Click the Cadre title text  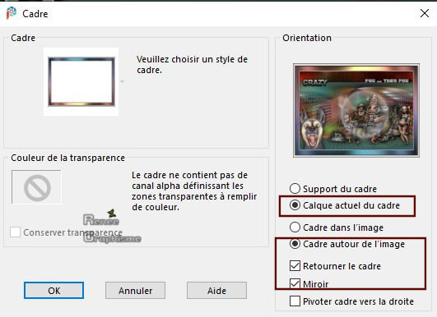(35, 14)
